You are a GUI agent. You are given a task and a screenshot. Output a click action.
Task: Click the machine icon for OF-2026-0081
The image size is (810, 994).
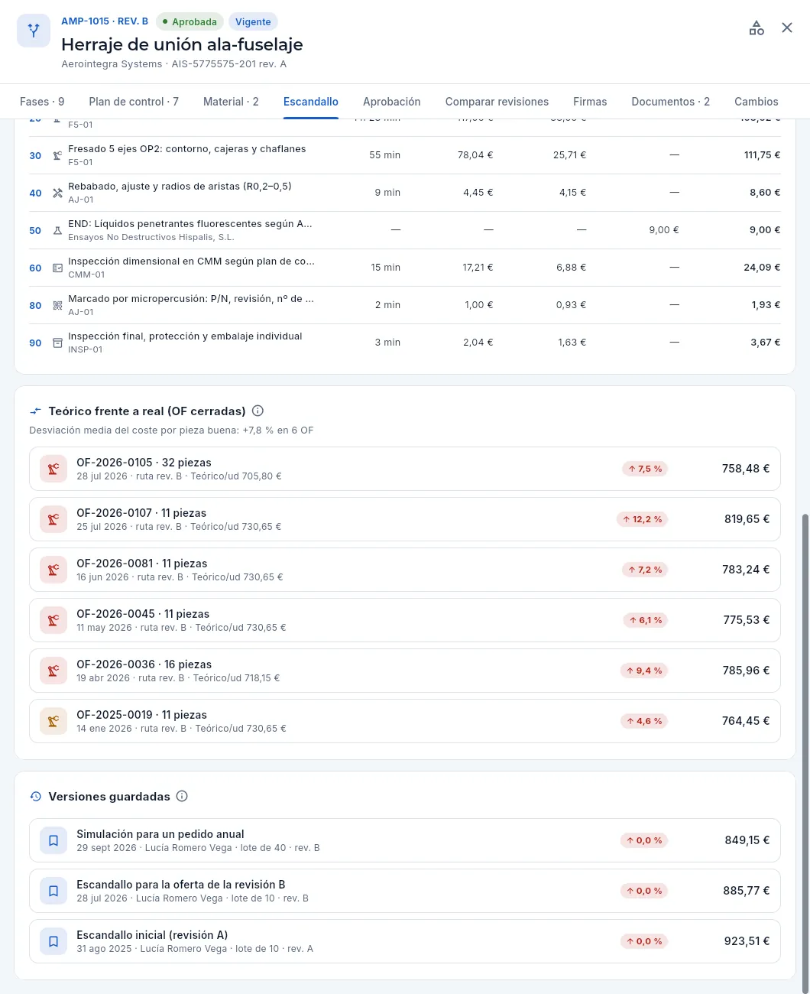(x=53, y=570)
